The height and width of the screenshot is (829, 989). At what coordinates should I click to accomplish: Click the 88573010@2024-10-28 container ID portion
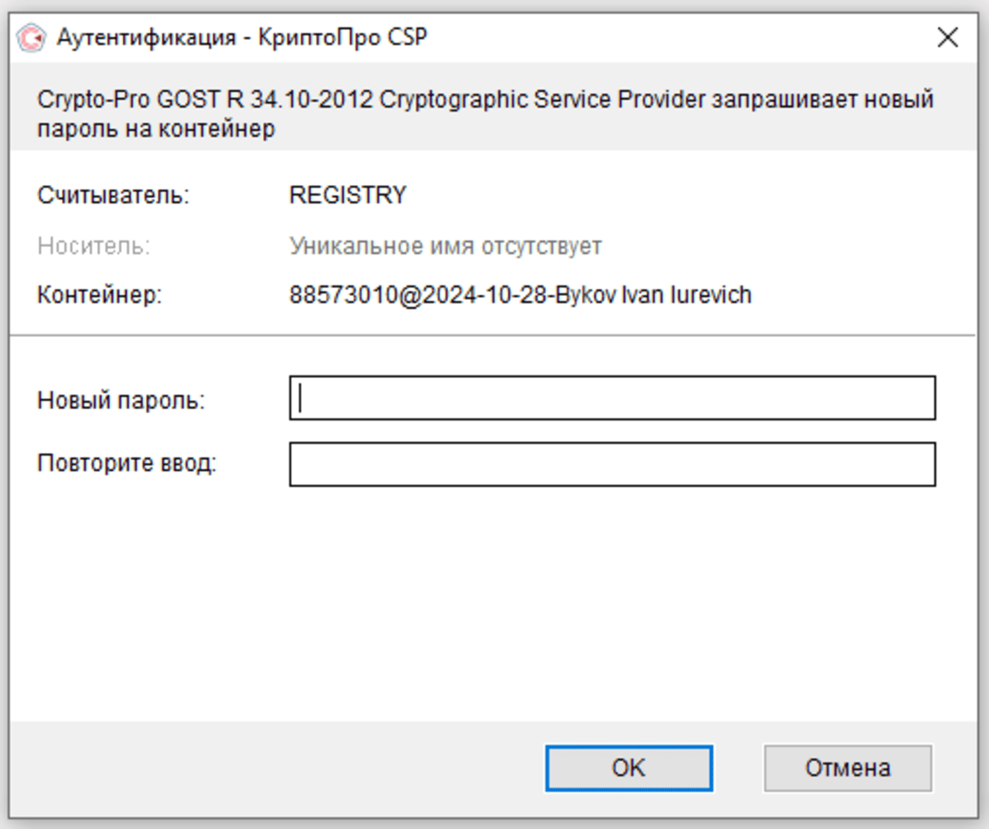coord(418,295)
